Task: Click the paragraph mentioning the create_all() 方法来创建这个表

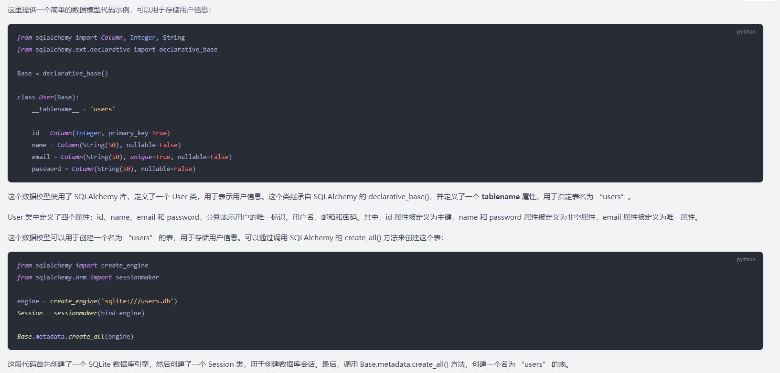Action: pyautogui.click(x=225, y=238)
